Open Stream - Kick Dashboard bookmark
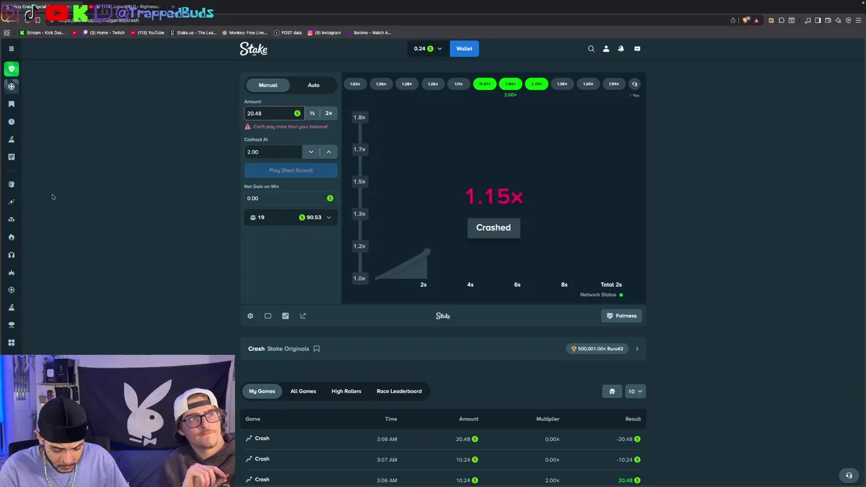 [x=42, y=32]
